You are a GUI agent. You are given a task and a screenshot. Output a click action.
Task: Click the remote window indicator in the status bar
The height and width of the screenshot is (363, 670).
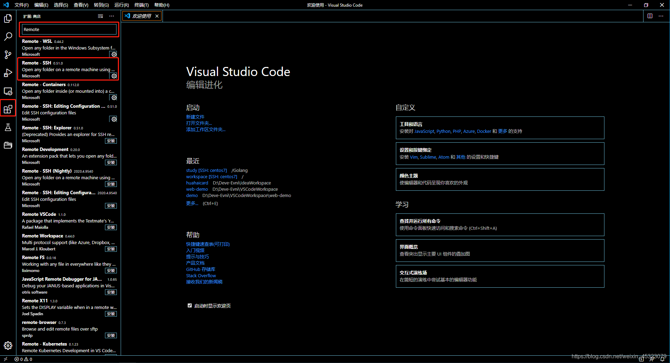coord(6,359)
